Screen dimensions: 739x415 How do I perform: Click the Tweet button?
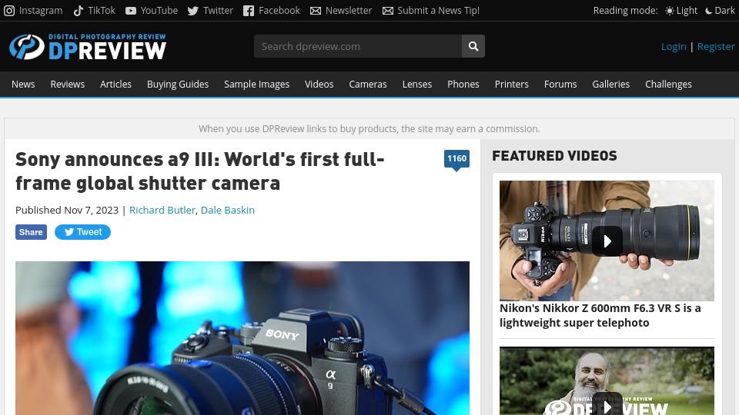(82, 232)
